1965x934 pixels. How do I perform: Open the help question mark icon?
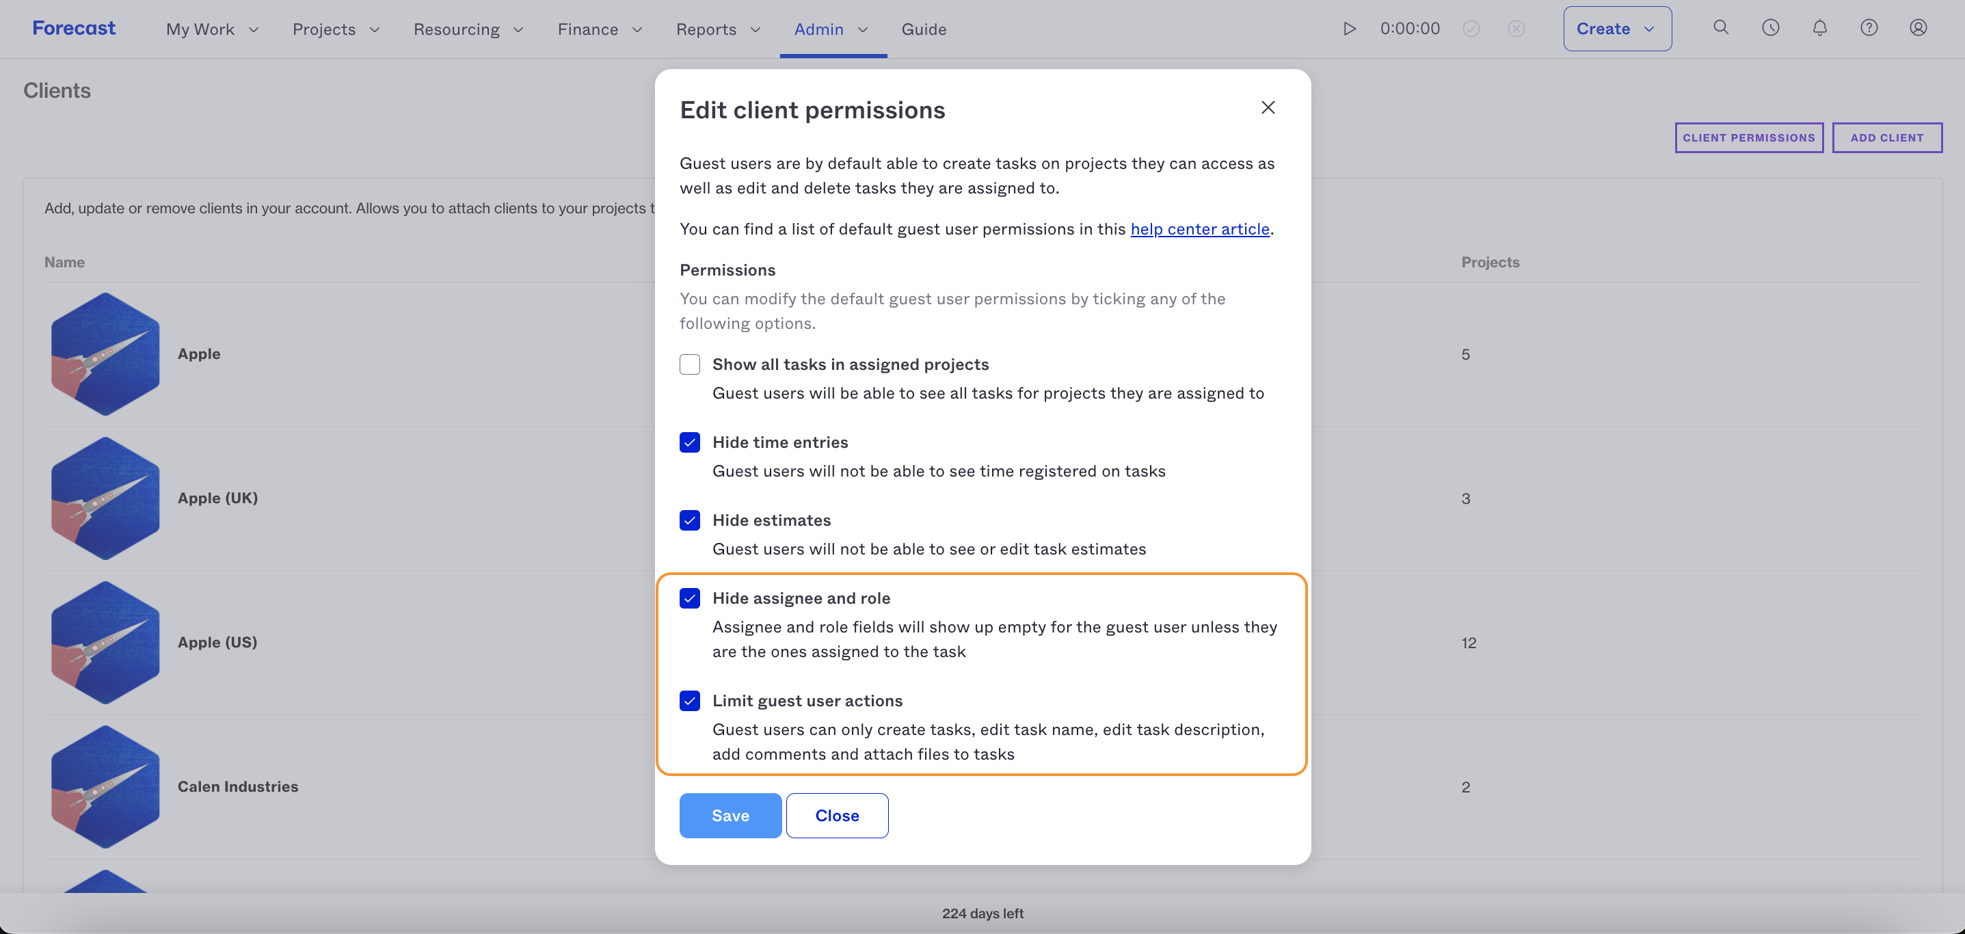click(x=1868, y=27)
